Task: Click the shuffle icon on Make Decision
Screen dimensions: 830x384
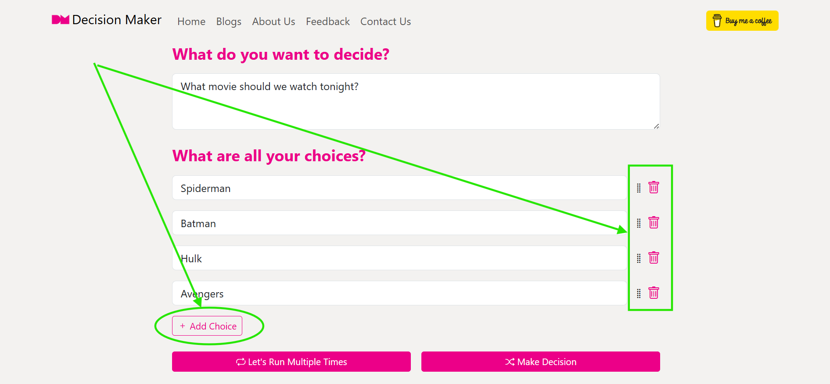Action: (509, 362)
